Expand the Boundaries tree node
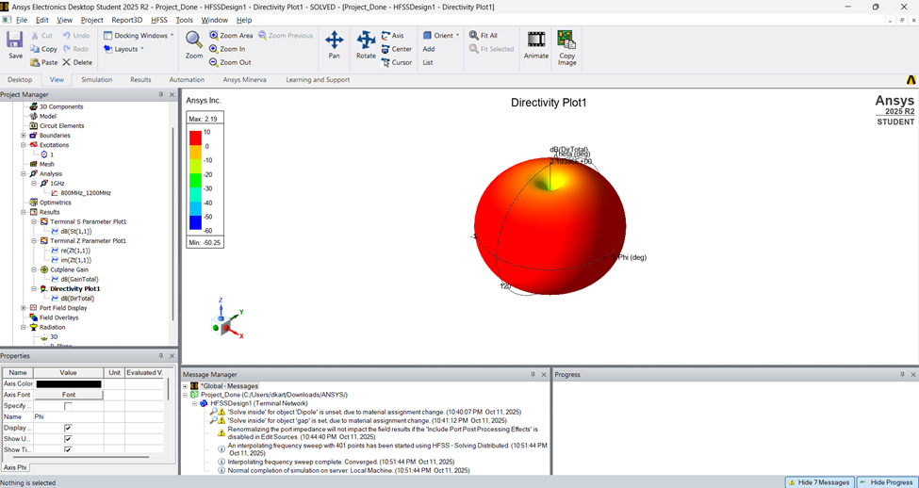919x488 pixels. 24,136
